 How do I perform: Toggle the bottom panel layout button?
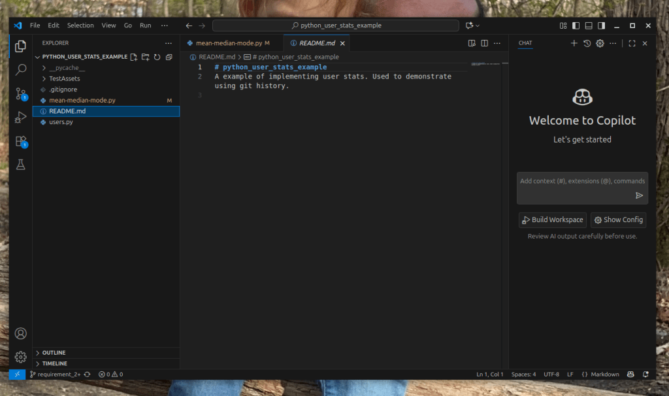[589, 25]
